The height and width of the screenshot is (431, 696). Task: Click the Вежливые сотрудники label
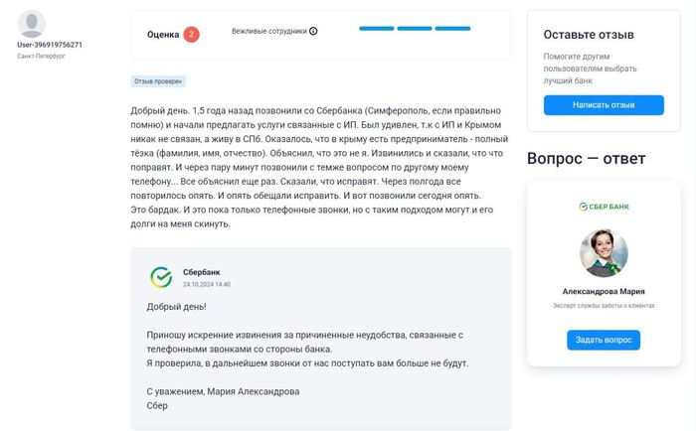(268, 31)
